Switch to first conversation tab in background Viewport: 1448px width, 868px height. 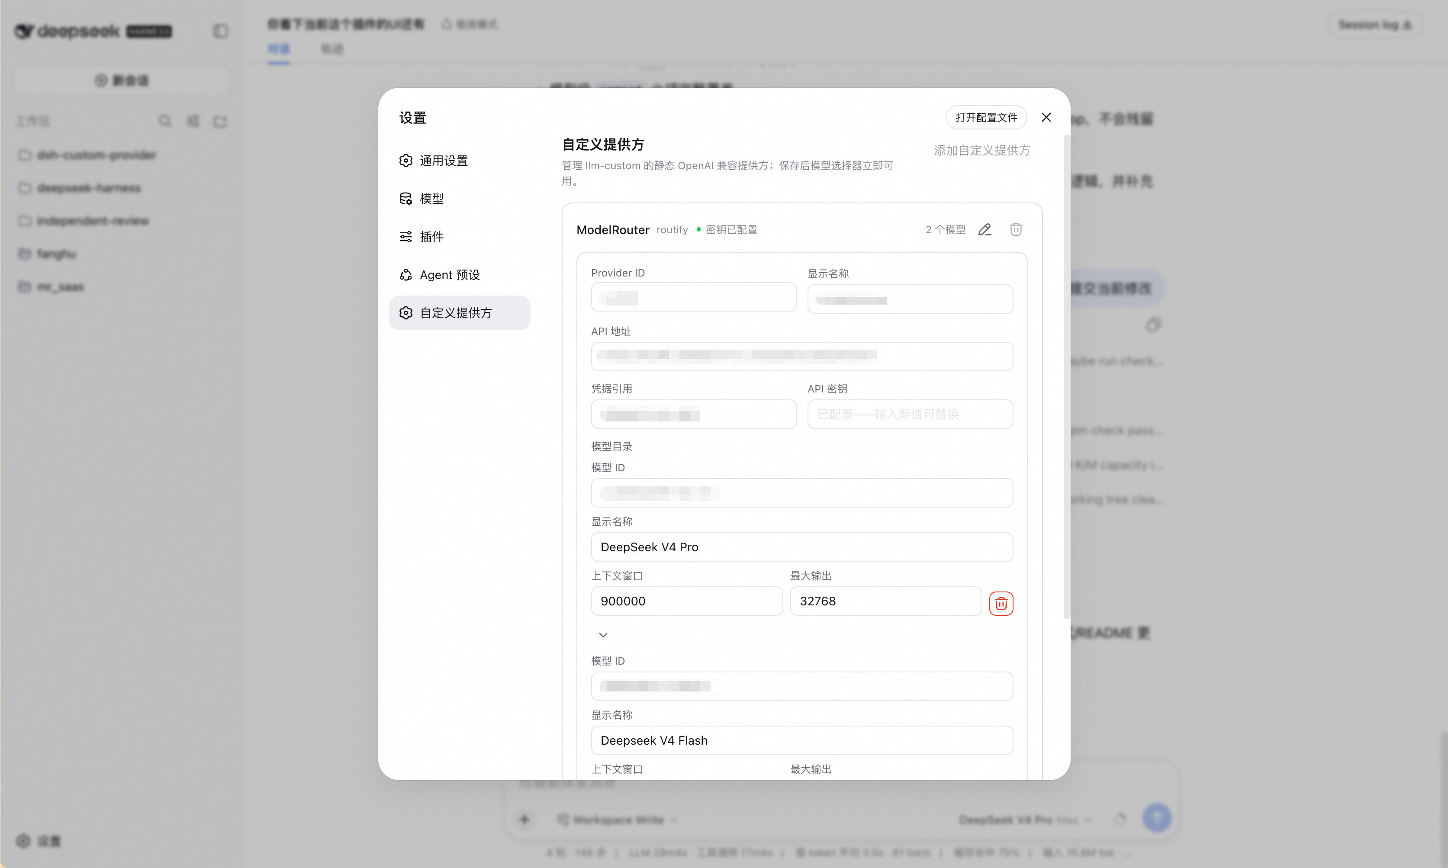click(278, 48)
